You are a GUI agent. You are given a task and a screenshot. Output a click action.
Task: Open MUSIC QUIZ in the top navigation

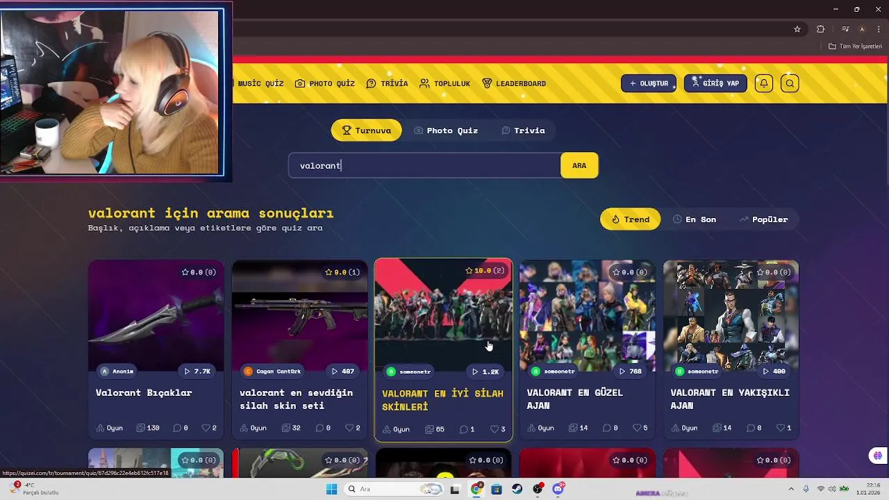(259, 83)
